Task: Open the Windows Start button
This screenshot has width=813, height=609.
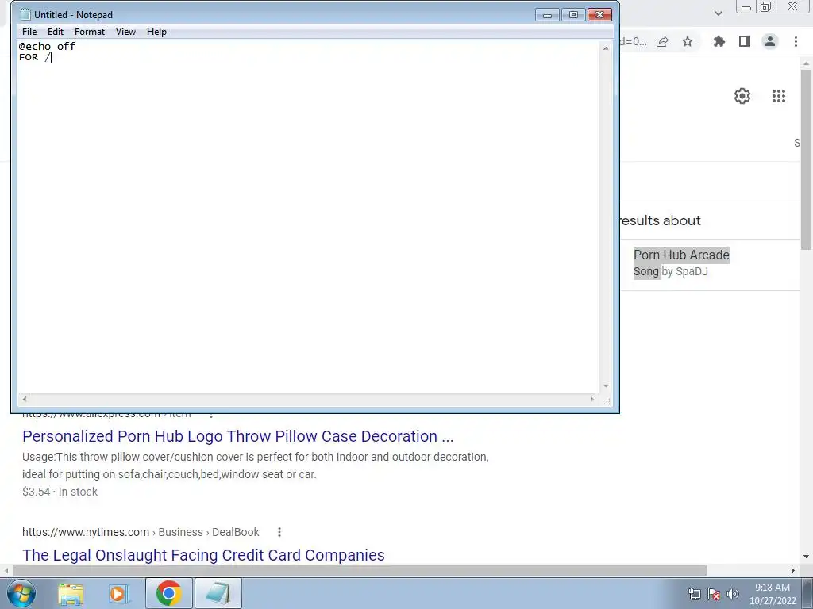Action: 21,593
